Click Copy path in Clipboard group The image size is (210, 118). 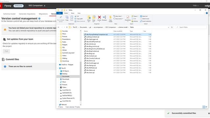pos(79,19)
